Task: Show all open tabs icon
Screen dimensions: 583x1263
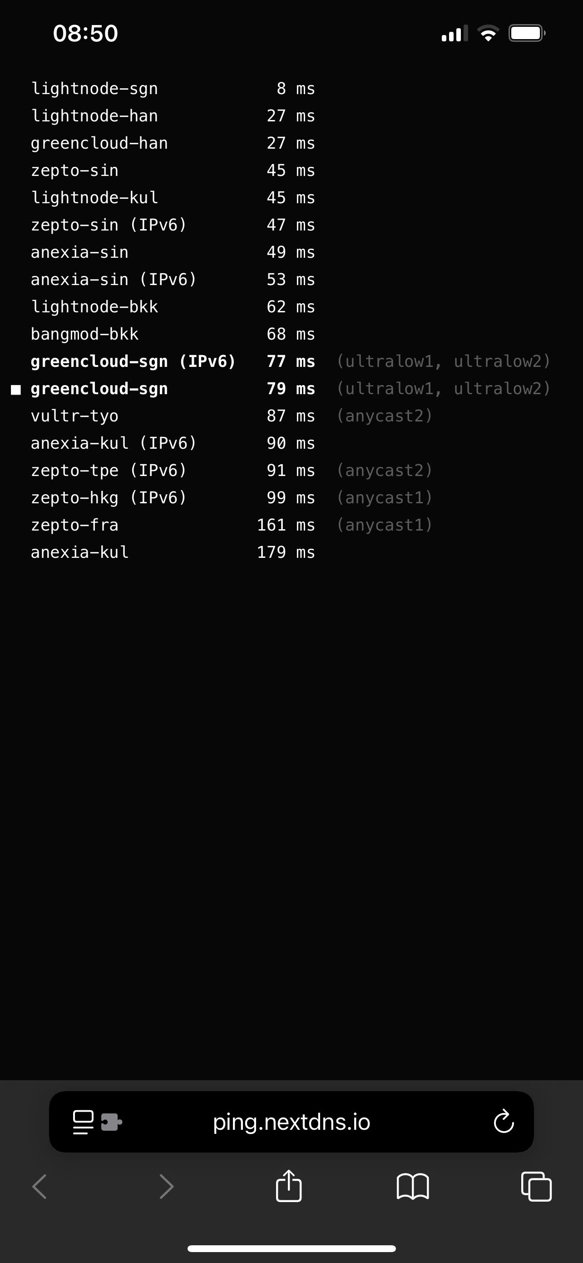Action: tap(537, 1187)
